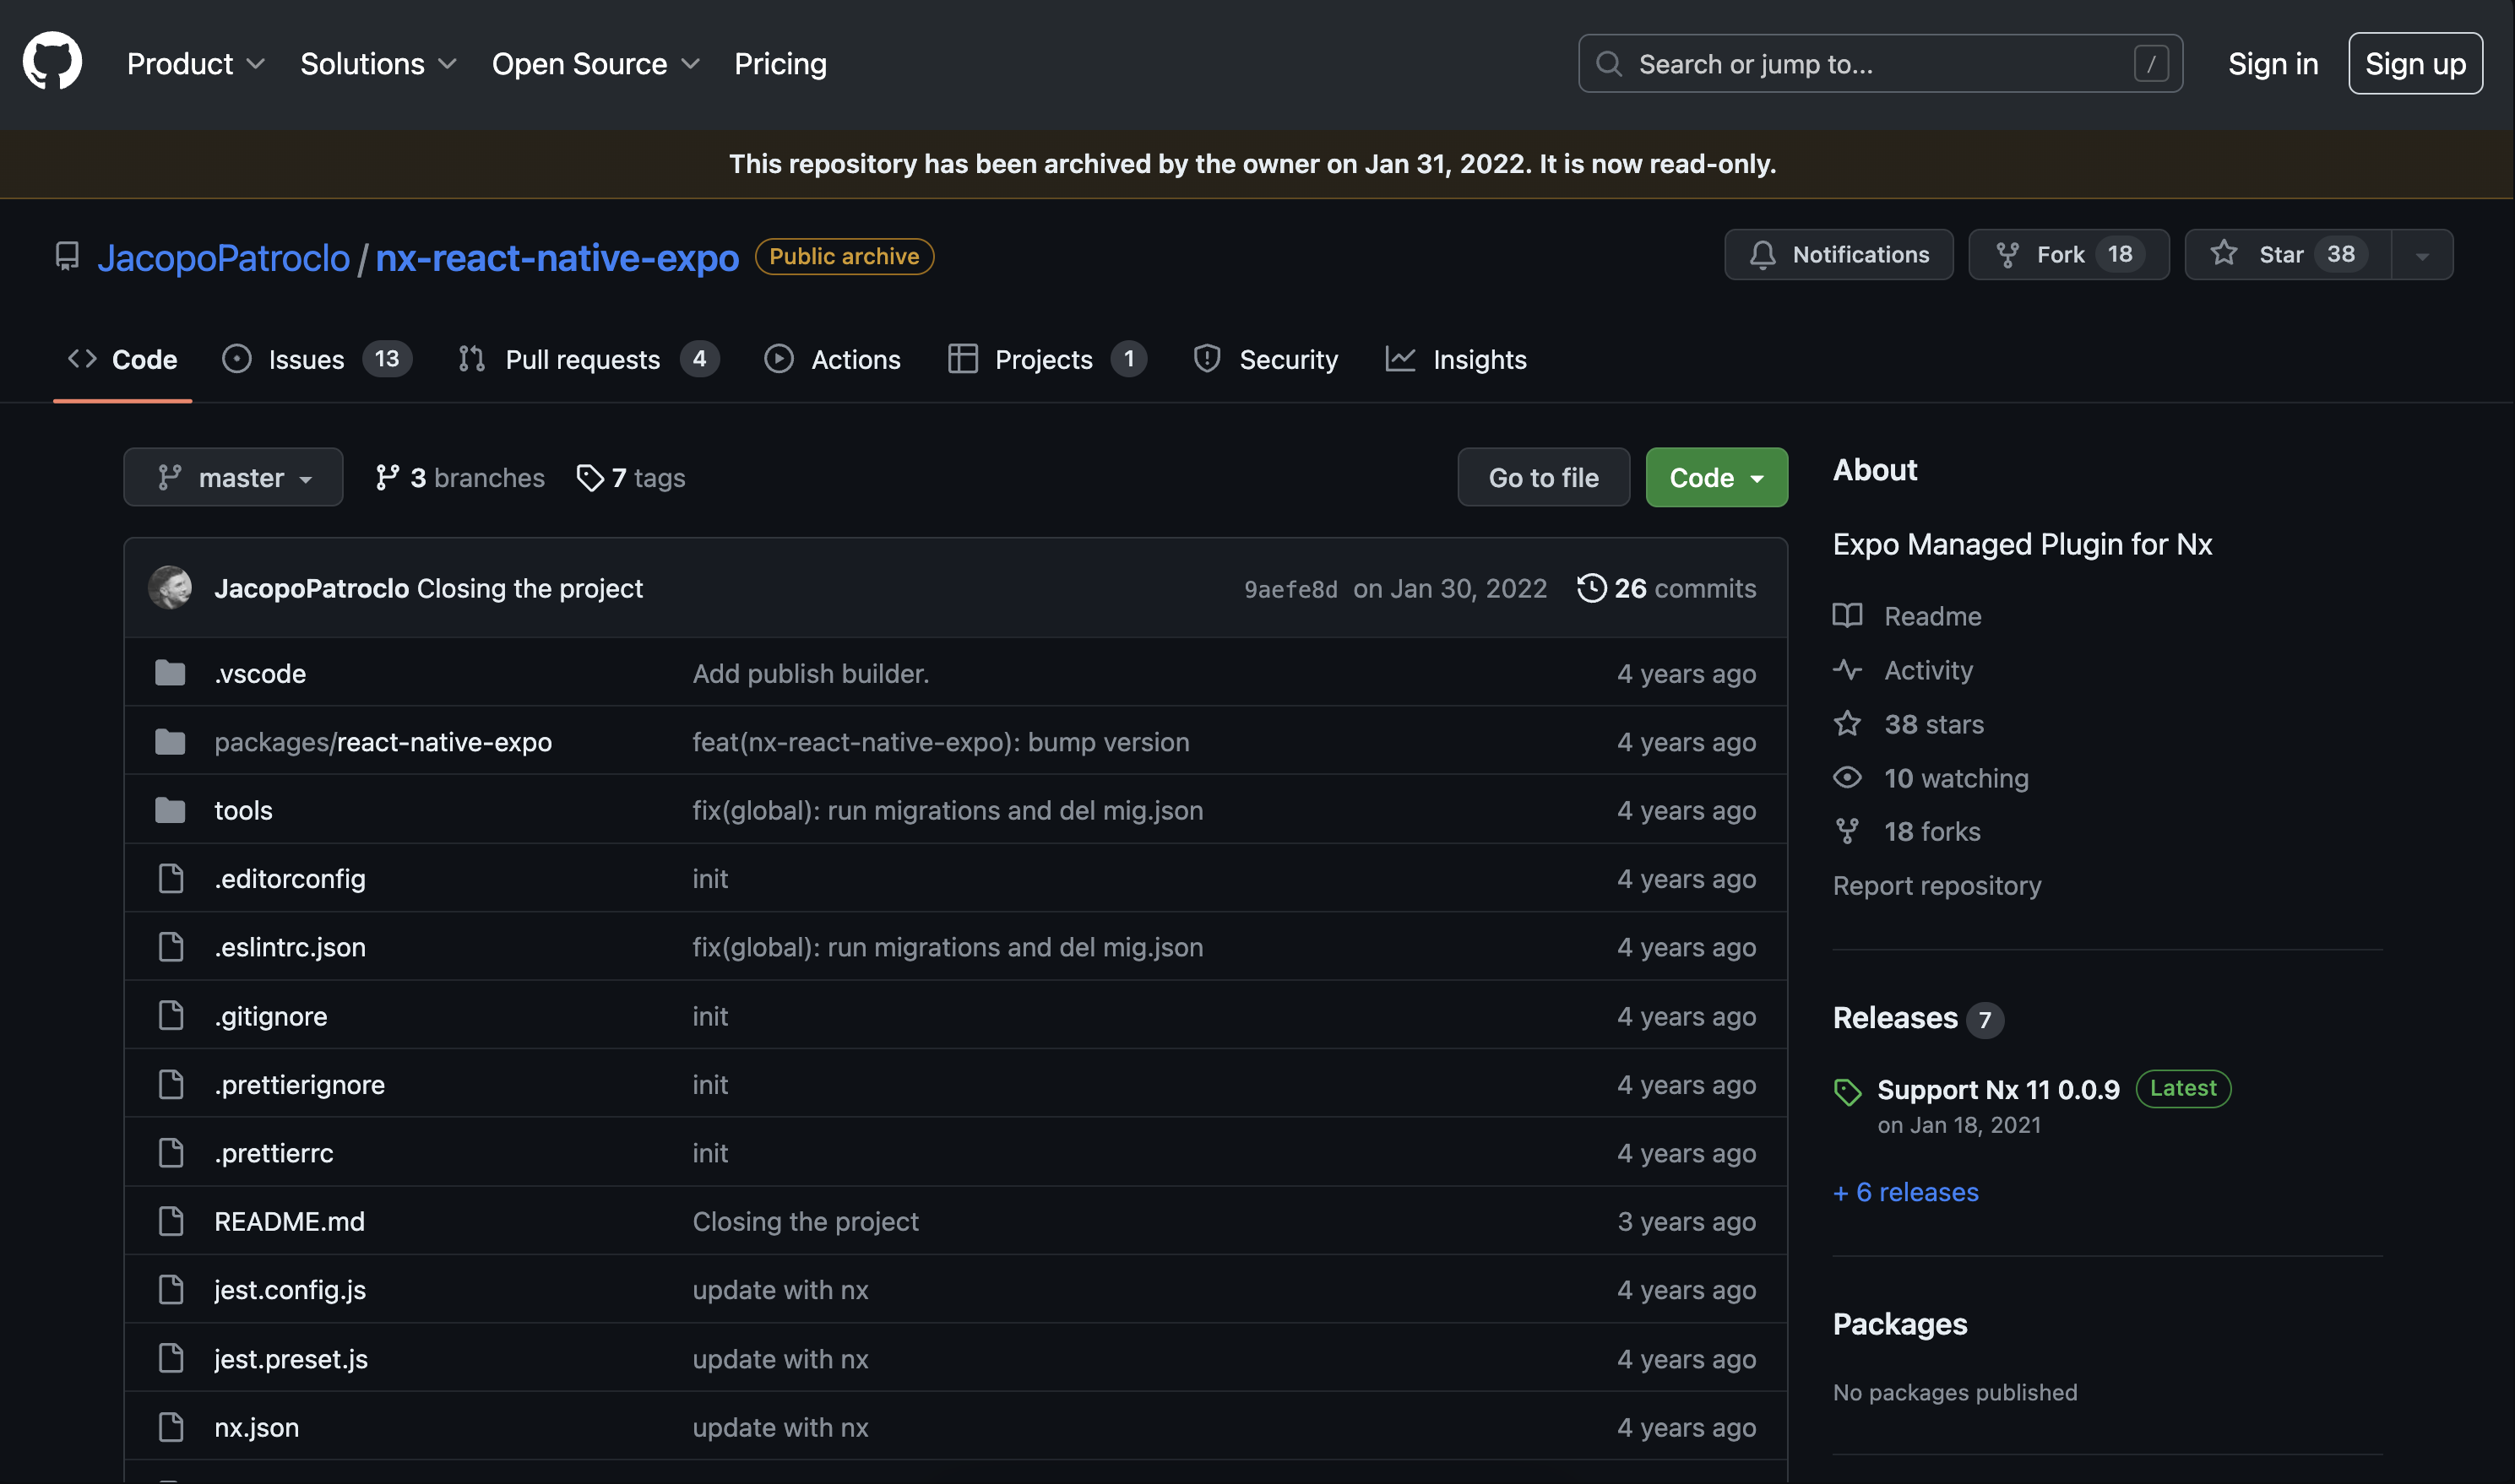
Task: Click JacopoPatroclo's avatar in commit row
Action: pyautogui.click(x=170, y=588)
